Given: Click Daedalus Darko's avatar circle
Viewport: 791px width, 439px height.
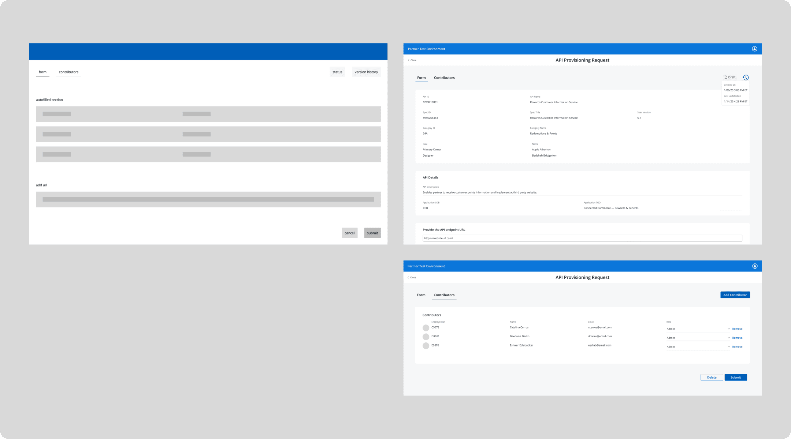Looking at the screenshot, I should pos(426,337).
